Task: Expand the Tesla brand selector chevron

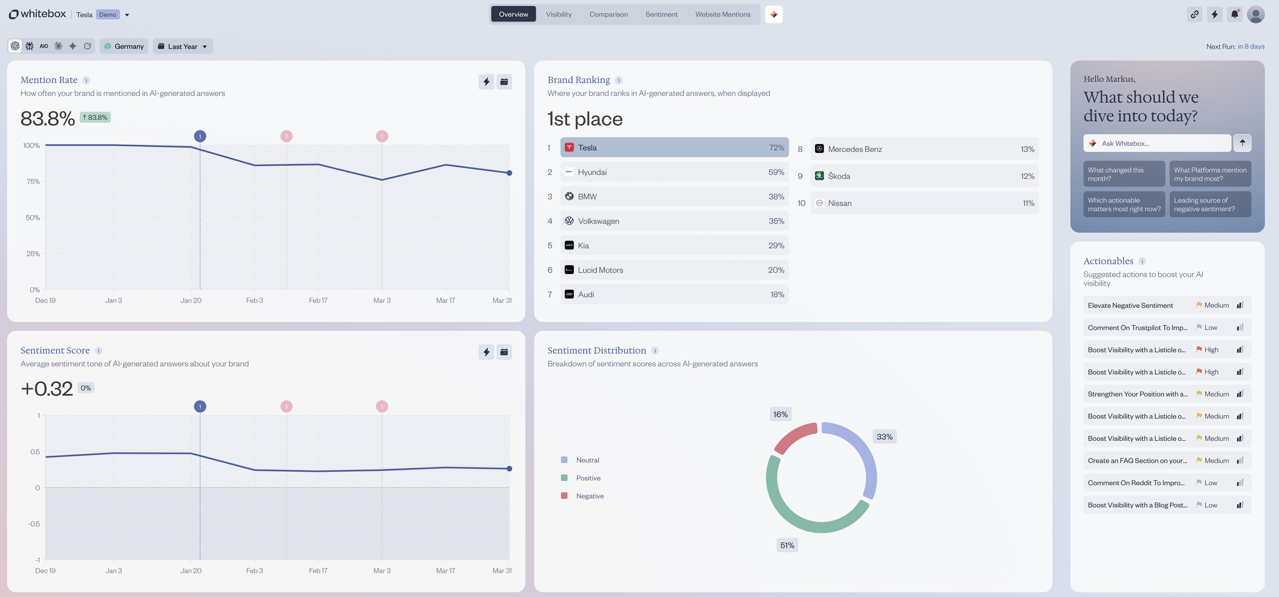Action: click(127, 14)
